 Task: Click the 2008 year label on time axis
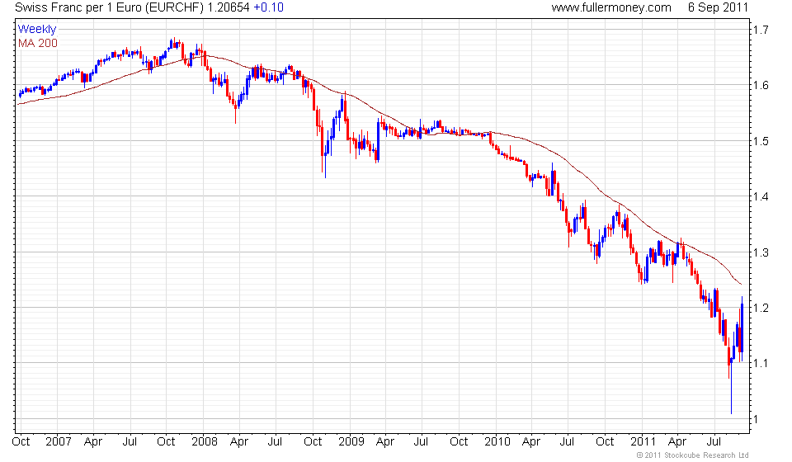pos(204,442)
